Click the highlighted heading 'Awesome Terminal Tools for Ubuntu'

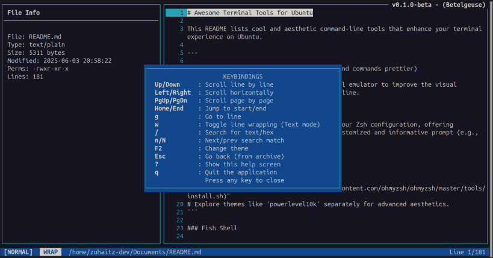[250, 13]
